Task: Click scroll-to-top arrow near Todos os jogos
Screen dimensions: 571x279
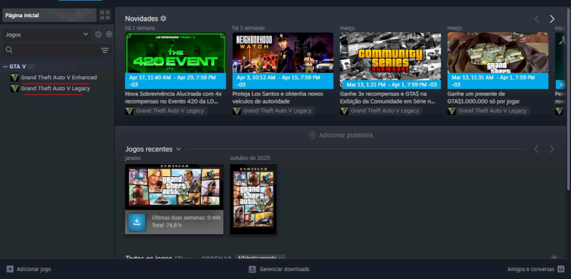Action: (x=555, y=257)
